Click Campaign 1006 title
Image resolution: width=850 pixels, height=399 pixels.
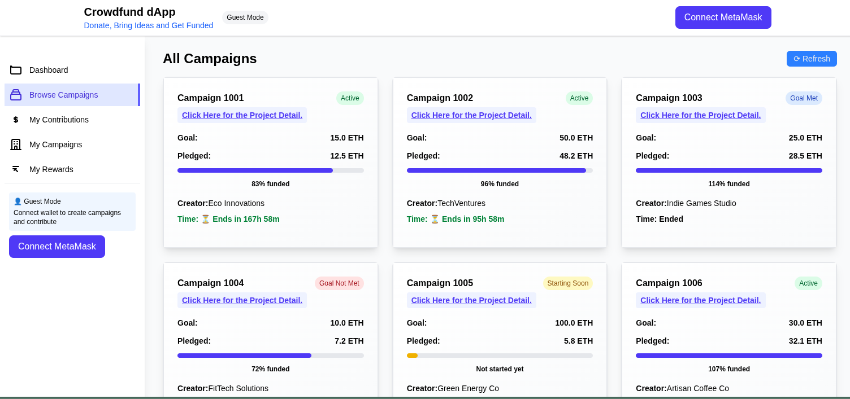click(x=669, y=283)
